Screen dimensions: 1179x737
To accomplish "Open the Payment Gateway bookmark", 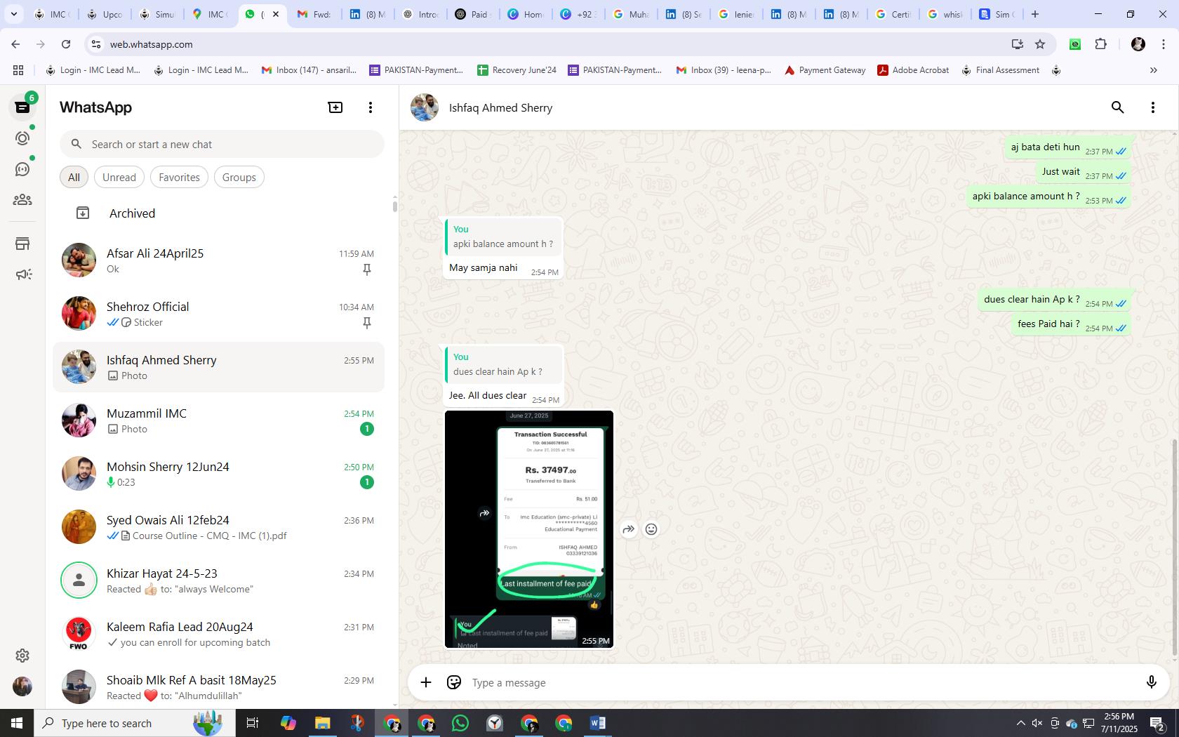I will click(825, 70).
